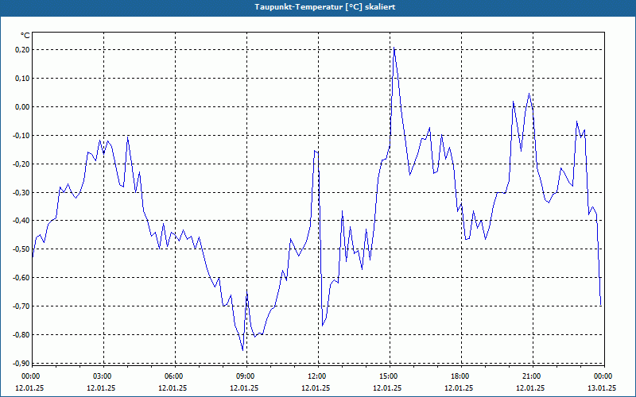Click the curve's sharp drop after 12:00
636x397 pixels.
coord(320,239)
